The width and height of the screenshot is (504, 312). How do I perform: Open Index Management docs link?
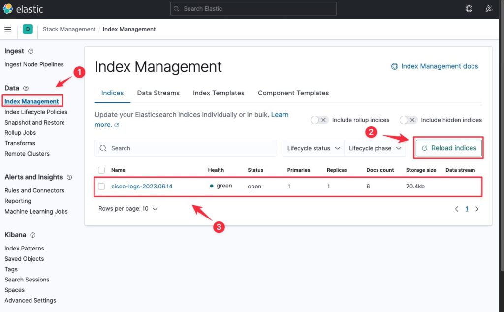435,66
